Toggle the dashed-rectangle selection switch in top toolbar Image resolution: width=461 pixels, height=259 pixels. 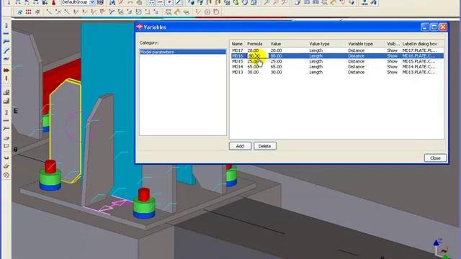coord(151,3)
